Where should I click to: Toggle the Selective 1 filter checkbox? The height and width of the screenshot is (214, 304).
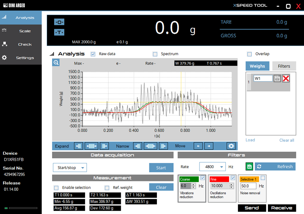pyautogui.click(x=263, y=178)
